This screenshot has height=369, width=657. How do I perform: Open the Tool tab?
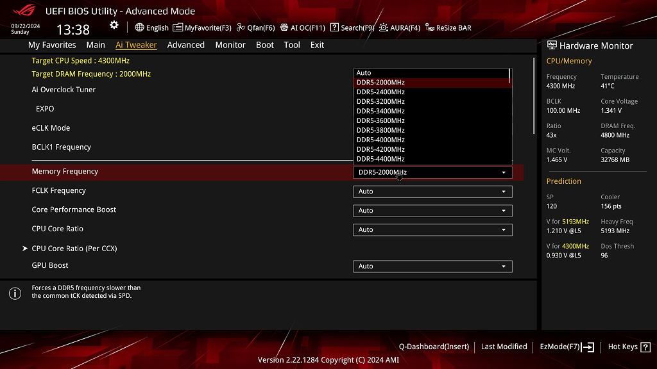pos(292,45)
